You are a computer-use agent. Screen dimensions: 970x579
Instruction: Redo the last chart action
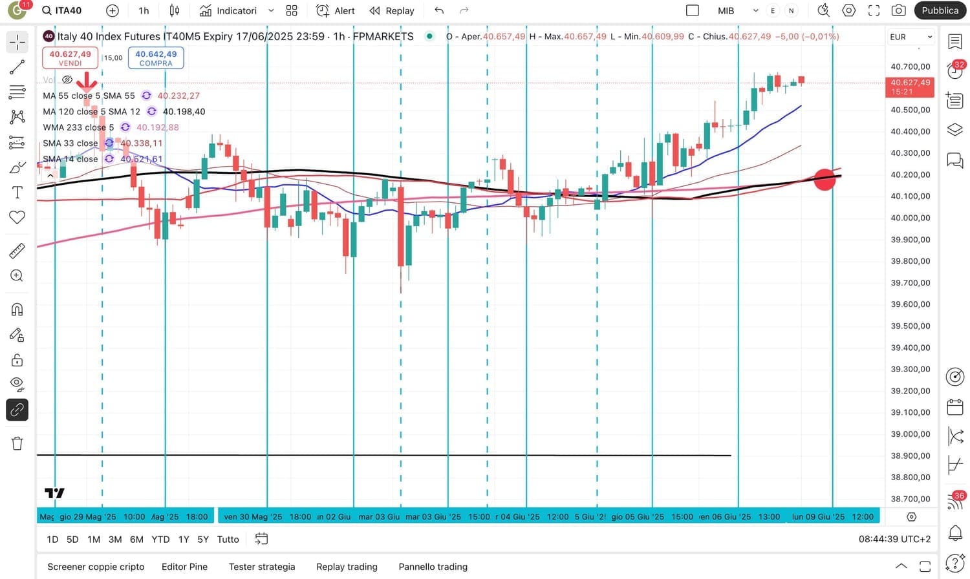[464, 10]
